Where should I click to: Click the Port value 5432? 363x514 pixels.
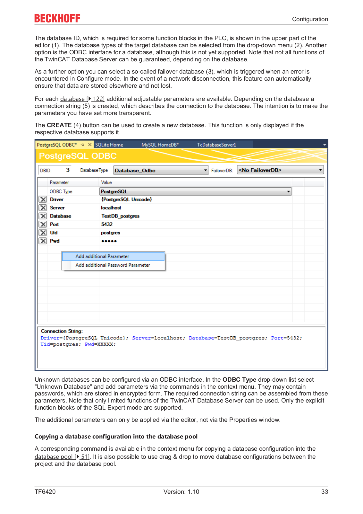(x=107, y=224)
